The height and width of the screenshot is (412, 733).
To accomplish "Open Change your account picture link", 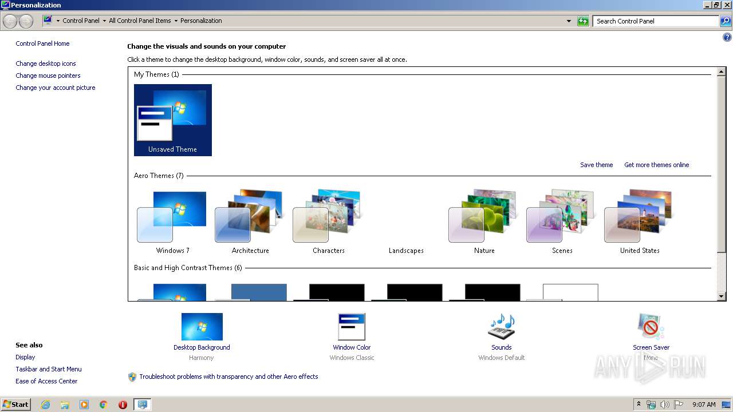I will [56, 88].
